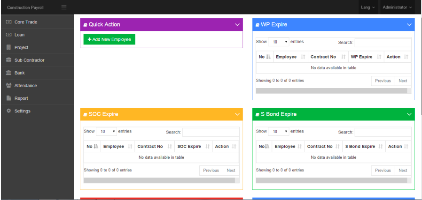Viewport: 422px width, 200px height.
Task: Open the Lang dropdown
Action: click(367, 7)
